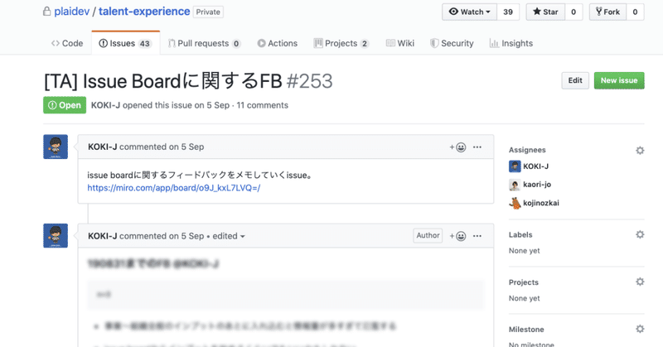The width and height of the screenshot is (663, 347).
Task: Click the Milestone heading in the sidebar
Action: [x=526, y=330]
